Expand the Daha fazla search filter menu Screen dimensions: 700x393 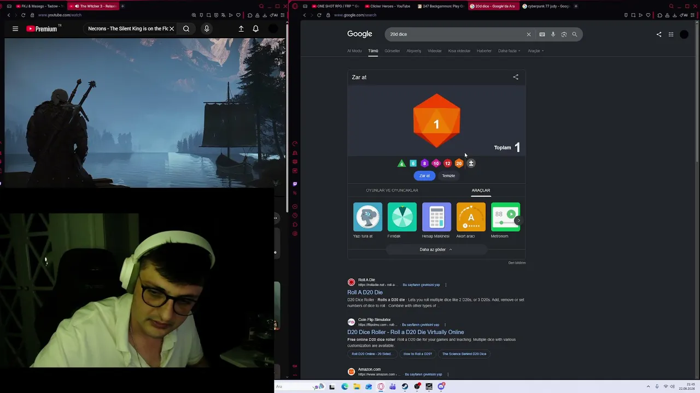coord(509,51)
